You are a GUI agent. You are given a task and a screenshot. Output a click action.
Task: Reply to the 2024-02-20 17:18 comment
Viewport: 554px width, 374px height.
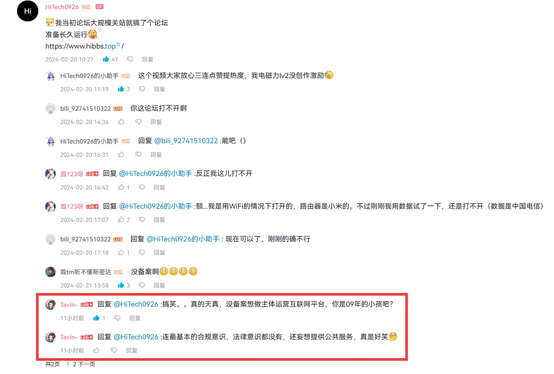(x=159, y=253)
